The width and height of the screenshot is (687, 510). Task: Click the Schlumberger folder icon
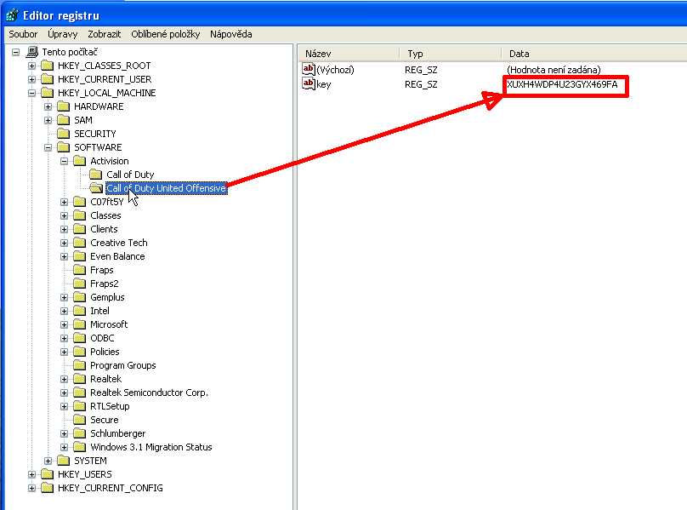click(80, 433)
